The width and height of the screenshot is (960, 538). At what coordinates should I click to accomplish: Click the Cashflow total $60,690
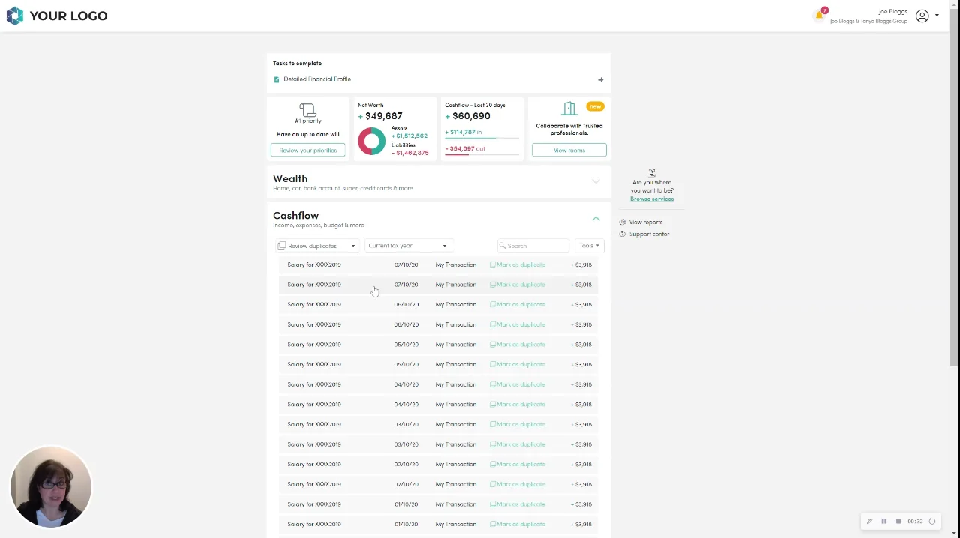coord(467,116)
